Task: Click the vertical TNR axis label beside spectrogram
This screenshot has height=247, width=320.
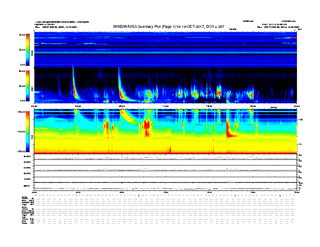Action: 32,138
